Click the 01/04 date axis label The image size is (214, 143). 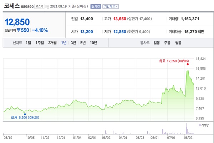[77, 138]
